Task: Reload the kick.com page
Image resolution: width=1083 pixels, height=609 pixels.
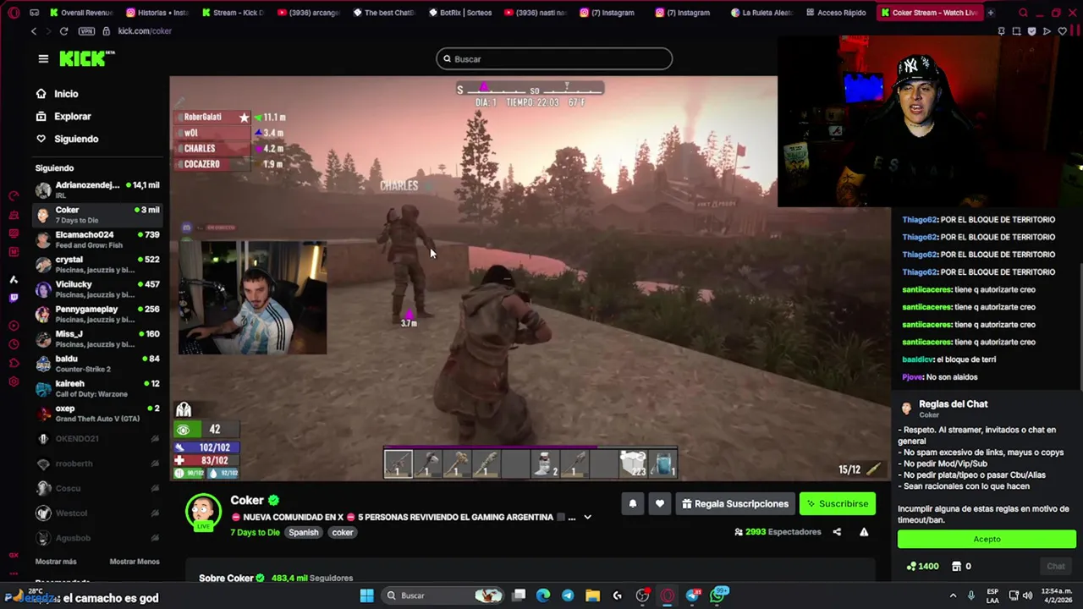Action: tap(63, 31)
